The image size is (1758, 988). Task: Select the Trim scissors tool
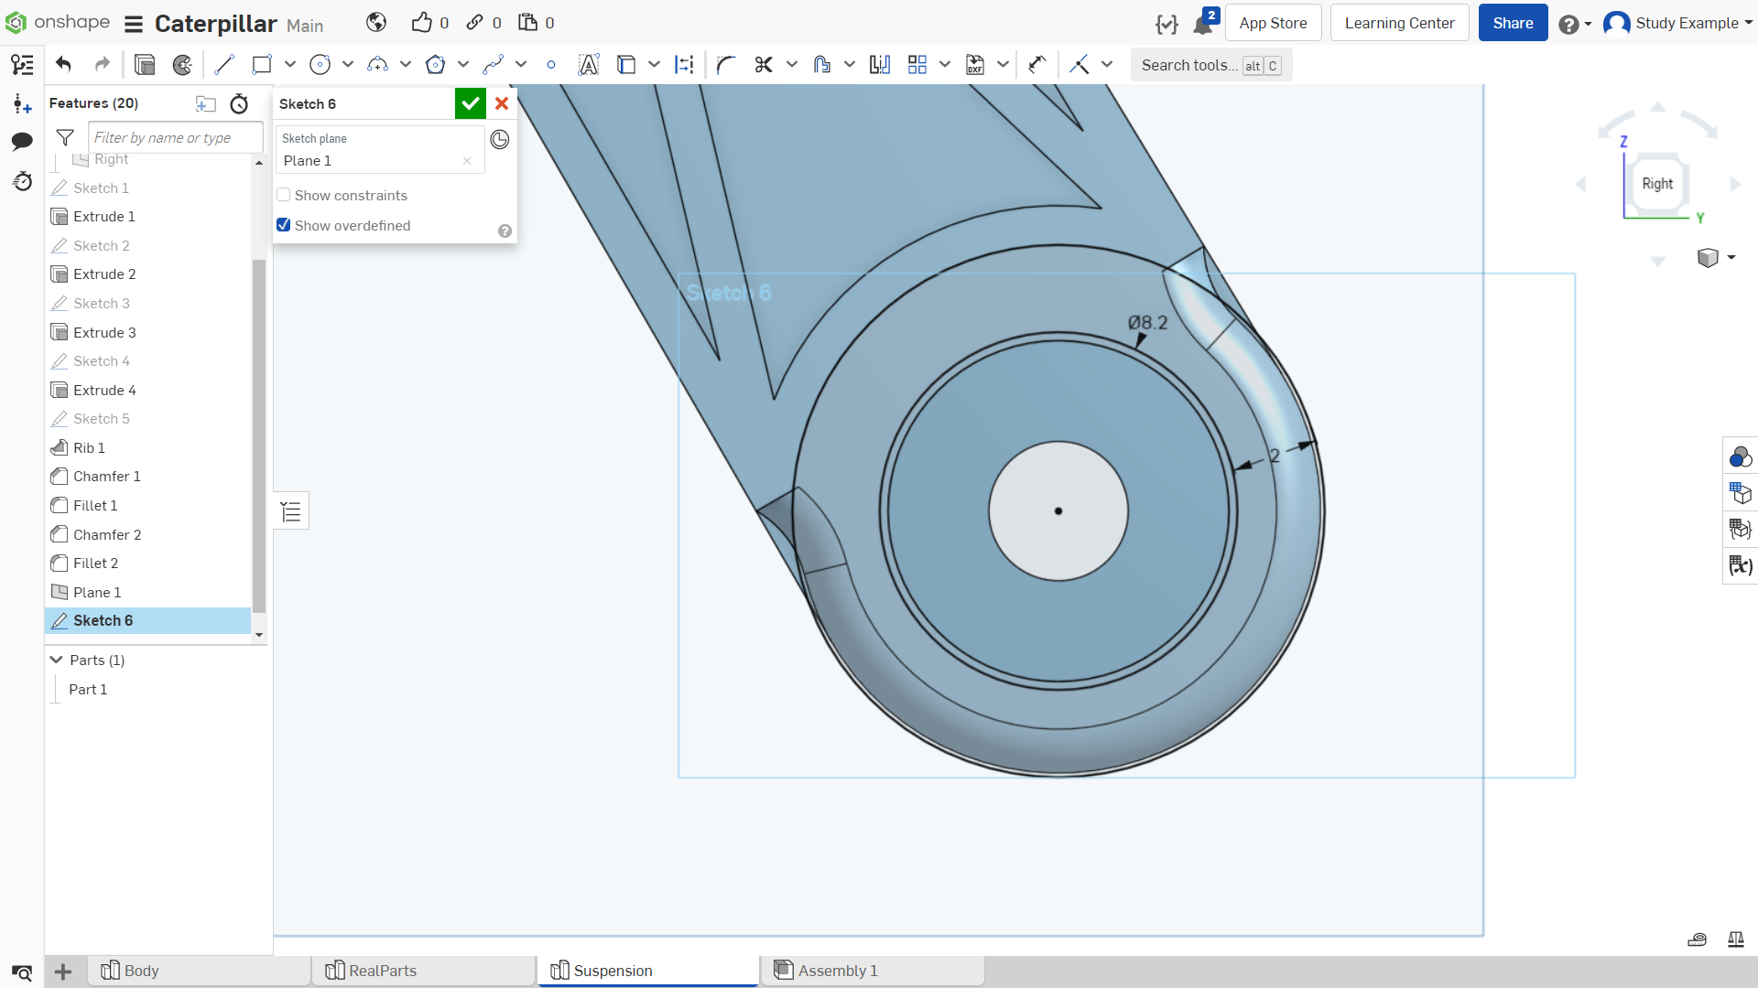[x=764, y=65]
